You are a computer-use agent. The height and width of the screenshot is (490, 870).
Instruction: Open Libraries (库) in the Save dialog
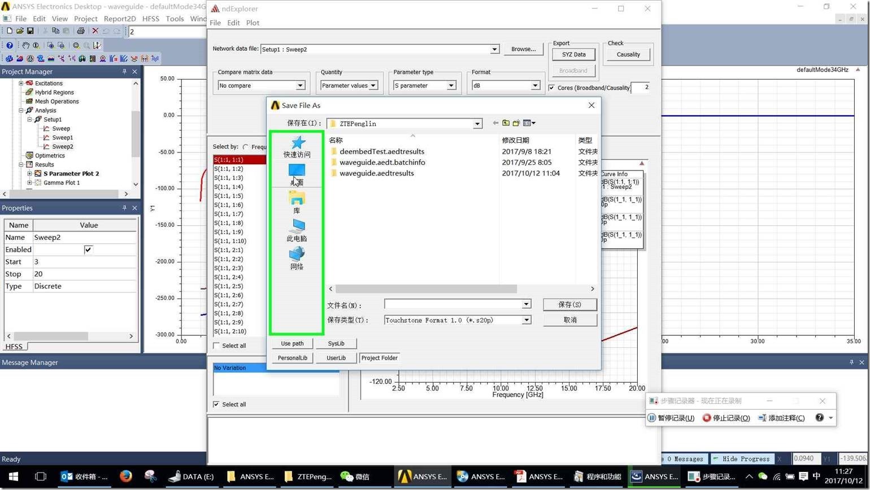pos(297,203)
